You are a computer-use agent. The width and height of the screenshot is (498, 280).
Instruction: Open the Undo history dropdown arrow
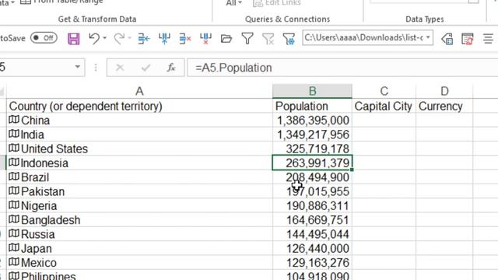click(x=105, y=38)
